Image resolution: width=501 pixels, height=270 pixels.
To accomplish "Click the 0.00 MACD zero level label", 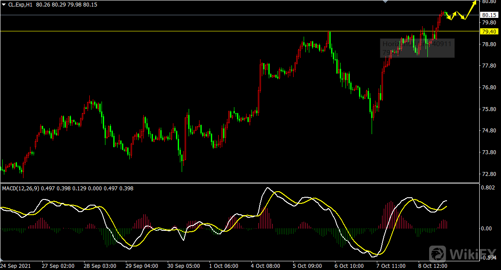I will (487, 228).
